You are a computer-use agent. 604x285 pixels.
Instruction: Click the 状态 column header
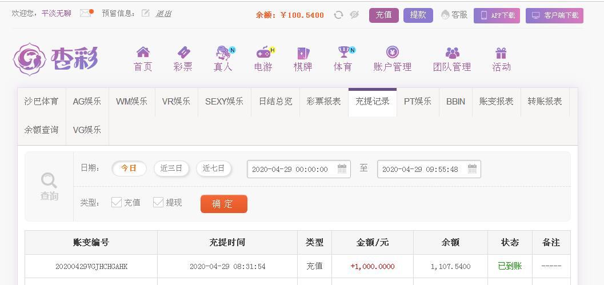pos(510,243)
